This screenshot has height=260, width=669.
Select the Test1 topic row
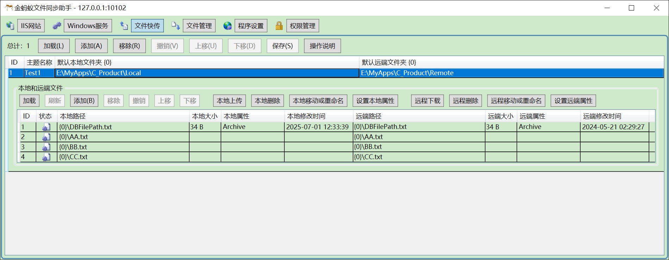tap(33, 73)
